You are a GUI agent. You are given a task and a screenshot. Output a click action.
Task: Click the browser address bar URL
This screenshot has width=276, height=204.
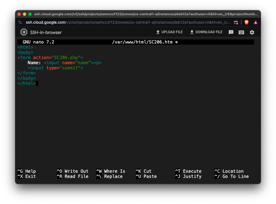pos(128,22)
